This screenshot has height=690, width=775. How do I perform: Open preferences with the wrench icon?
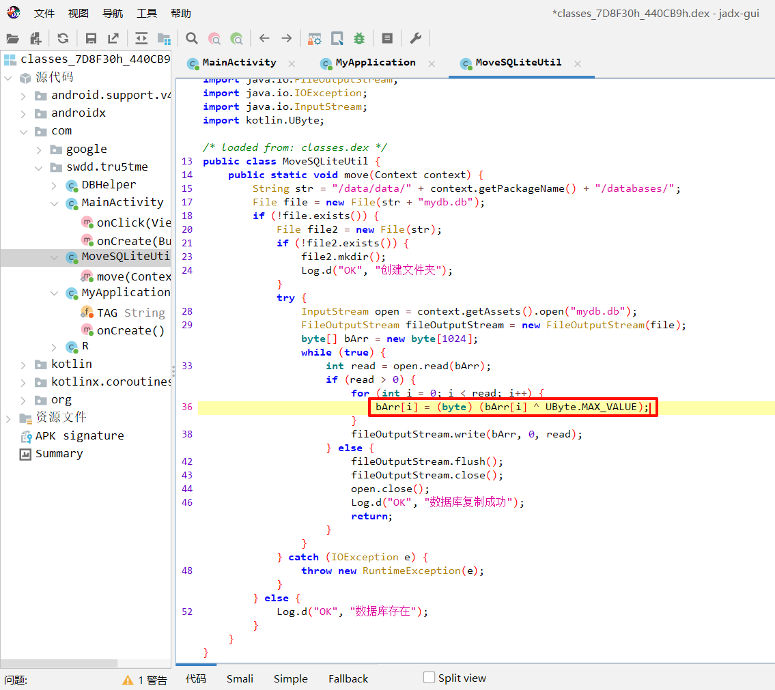(x=415, y=38)
